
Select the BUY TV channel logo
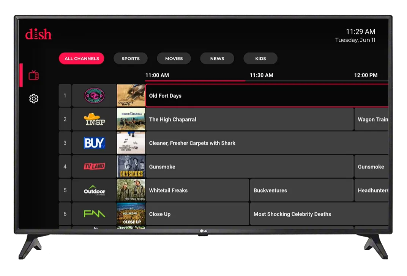[95, 143]
